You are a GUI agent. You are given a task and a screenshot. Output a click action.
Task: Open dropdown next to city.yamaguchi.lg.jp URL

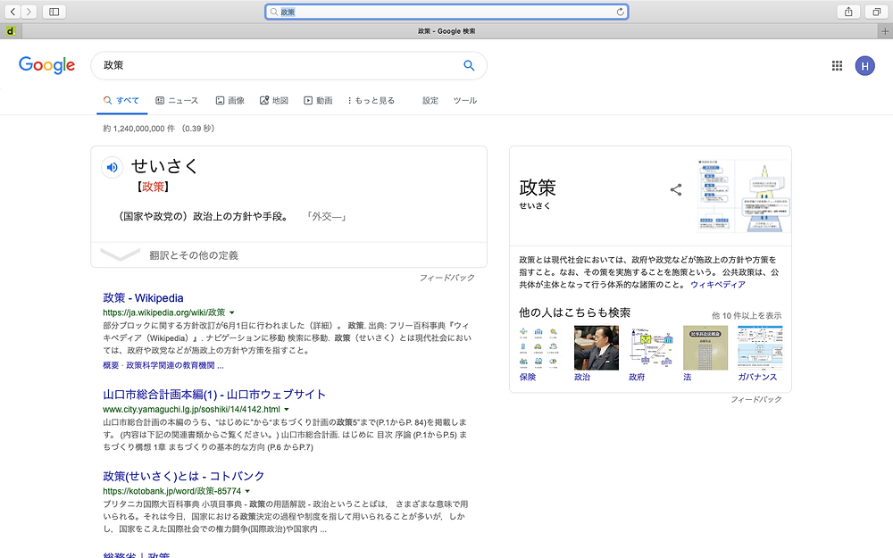click(x=287, y=410)
